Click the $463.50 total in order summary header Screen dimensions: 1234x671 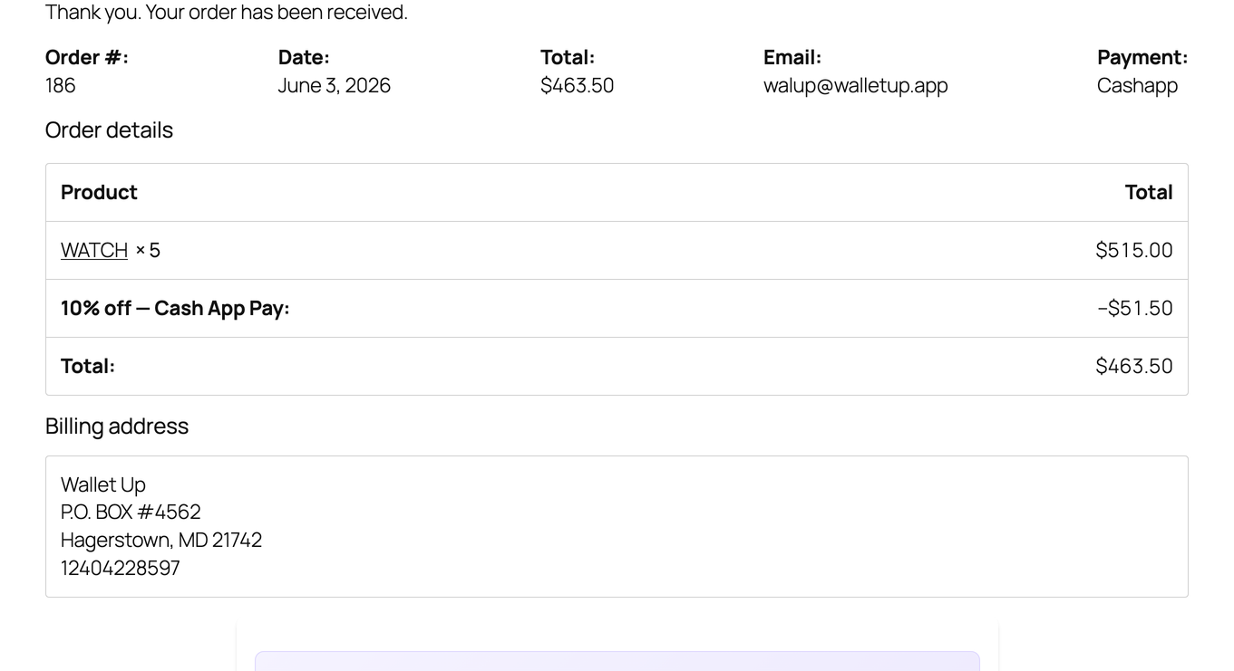click(577, 85)
